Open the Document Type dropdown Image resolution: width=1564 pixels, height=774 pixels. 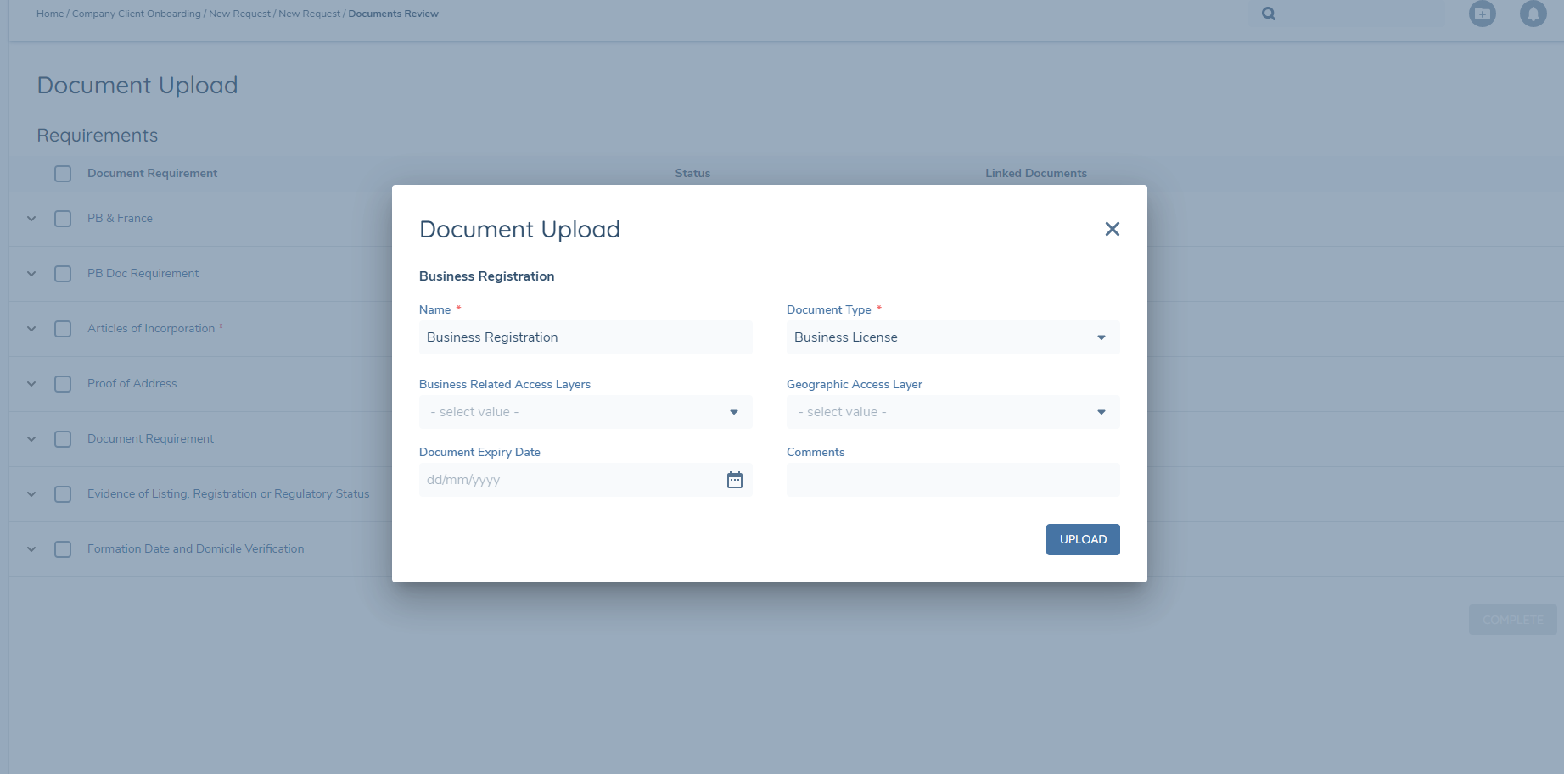(x=952, y=337)
